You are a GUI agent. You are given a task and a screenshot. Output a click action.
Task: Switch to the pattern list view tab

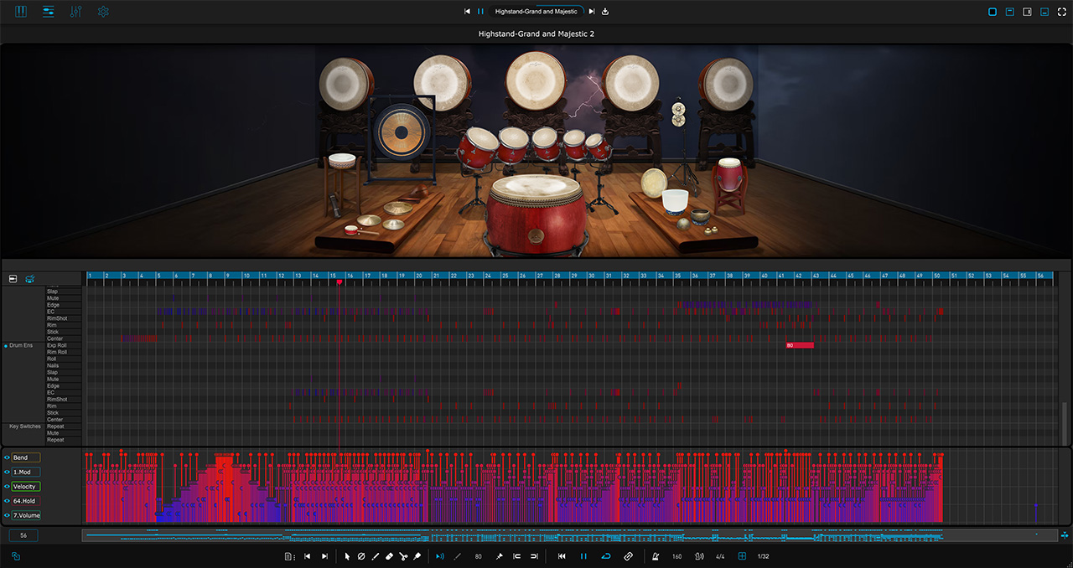(48, 12)
